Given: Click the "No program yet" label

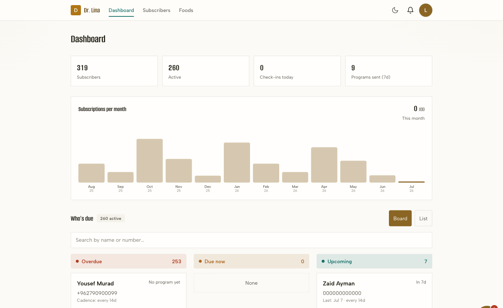Looking at the screenshot, I should point(164,282).
